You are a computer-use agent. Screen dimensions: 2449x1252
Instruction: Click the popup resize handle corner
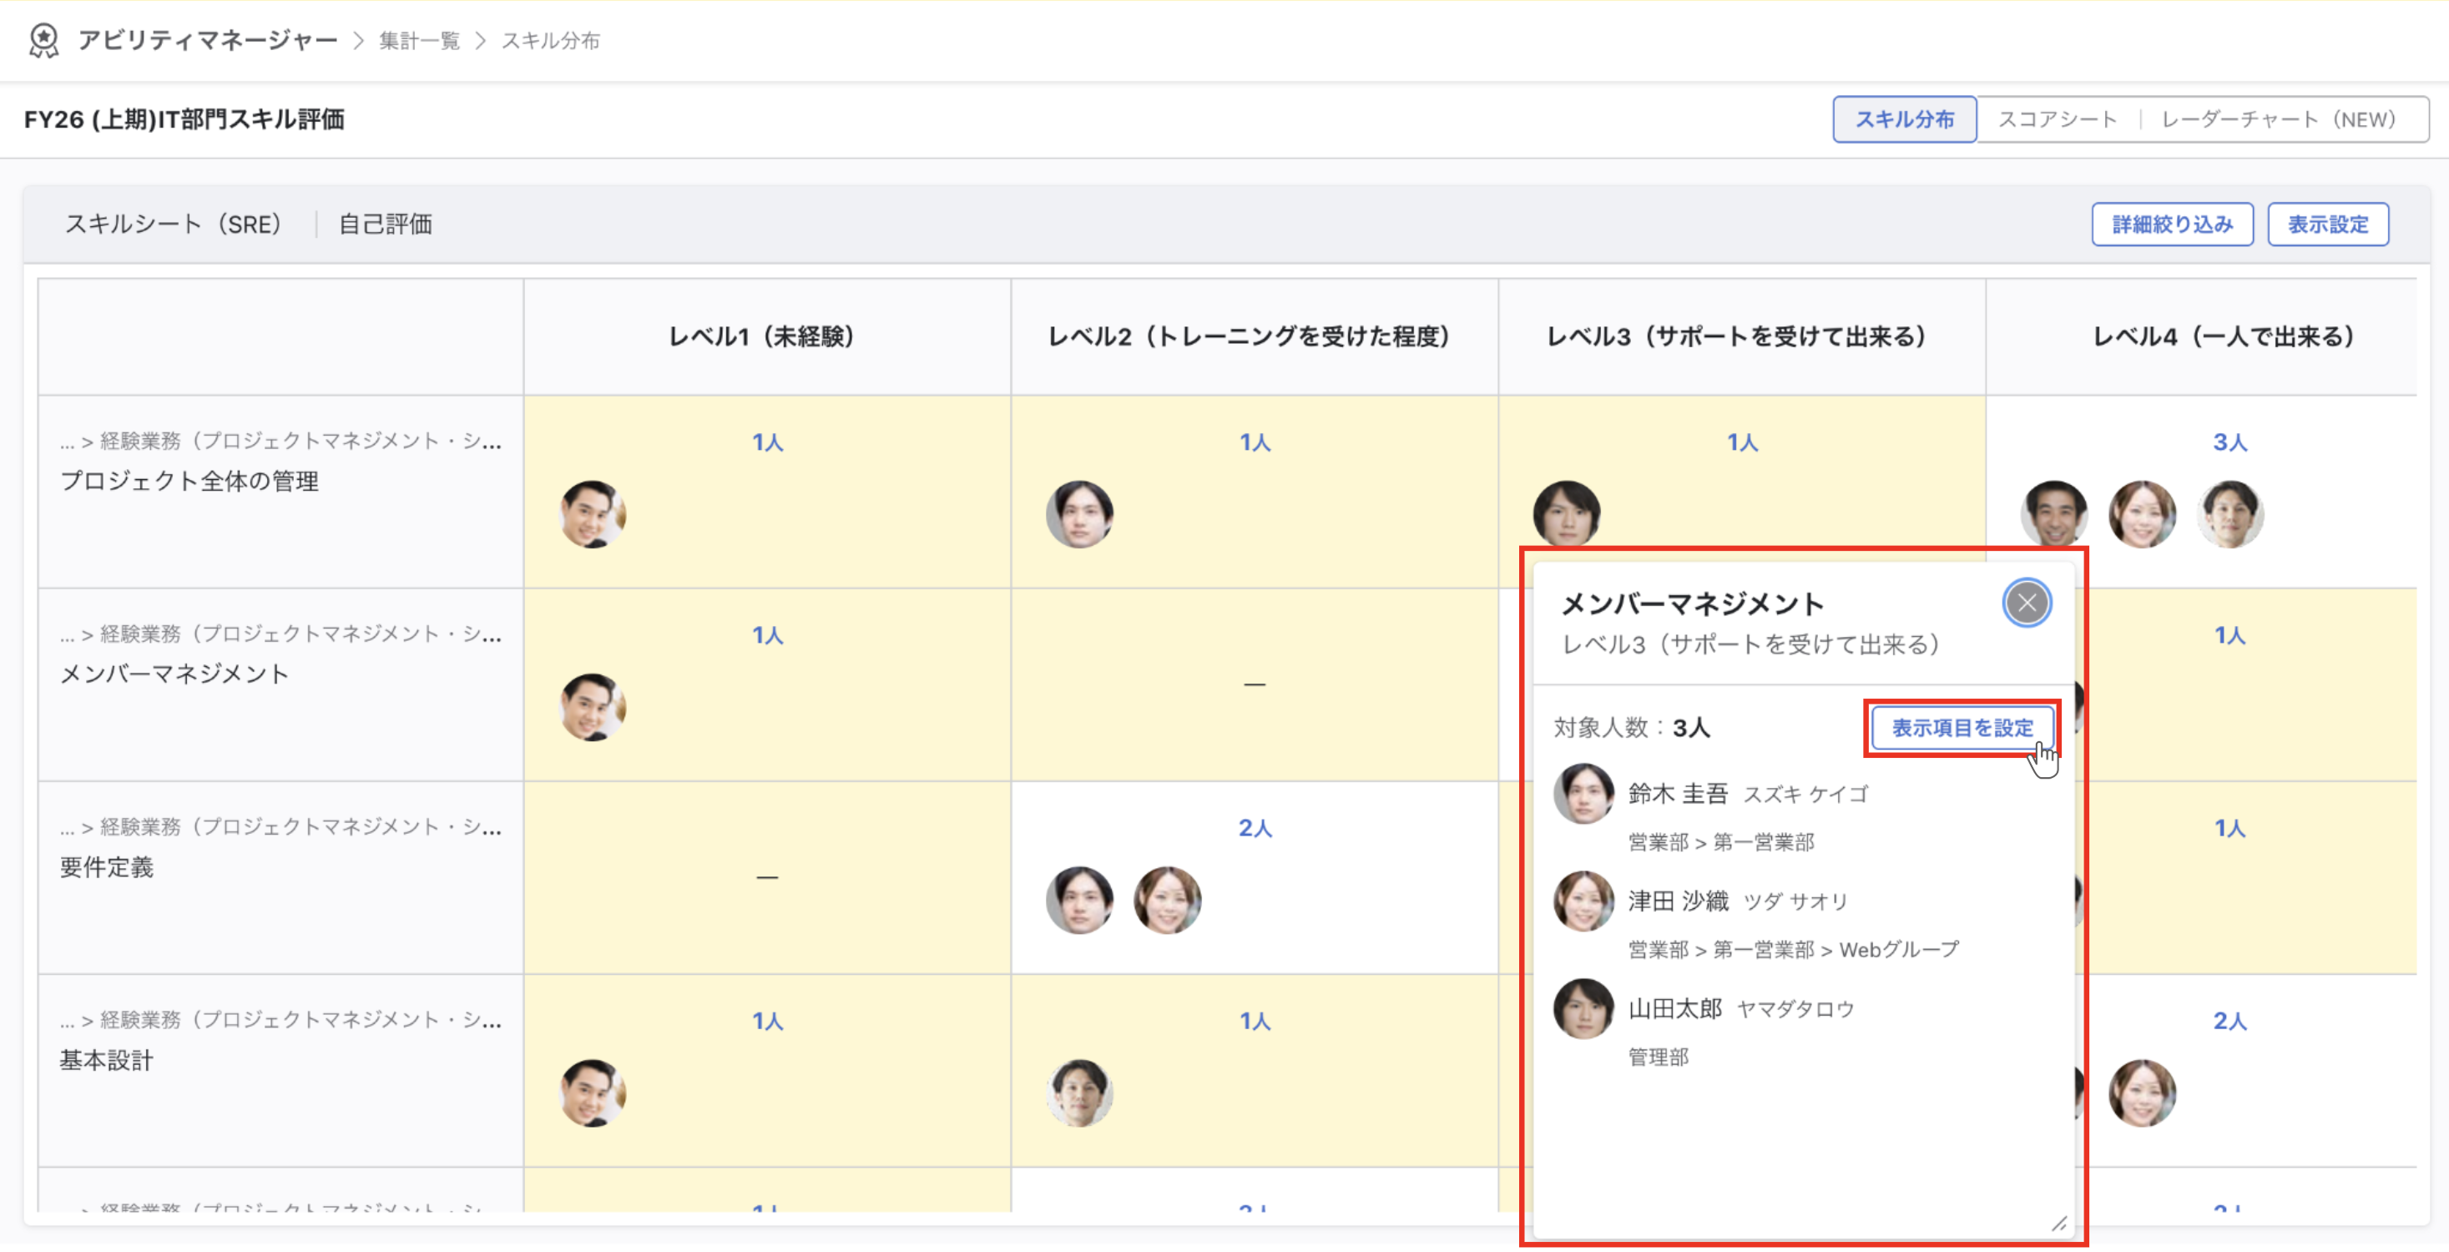click(2058, 1224)
